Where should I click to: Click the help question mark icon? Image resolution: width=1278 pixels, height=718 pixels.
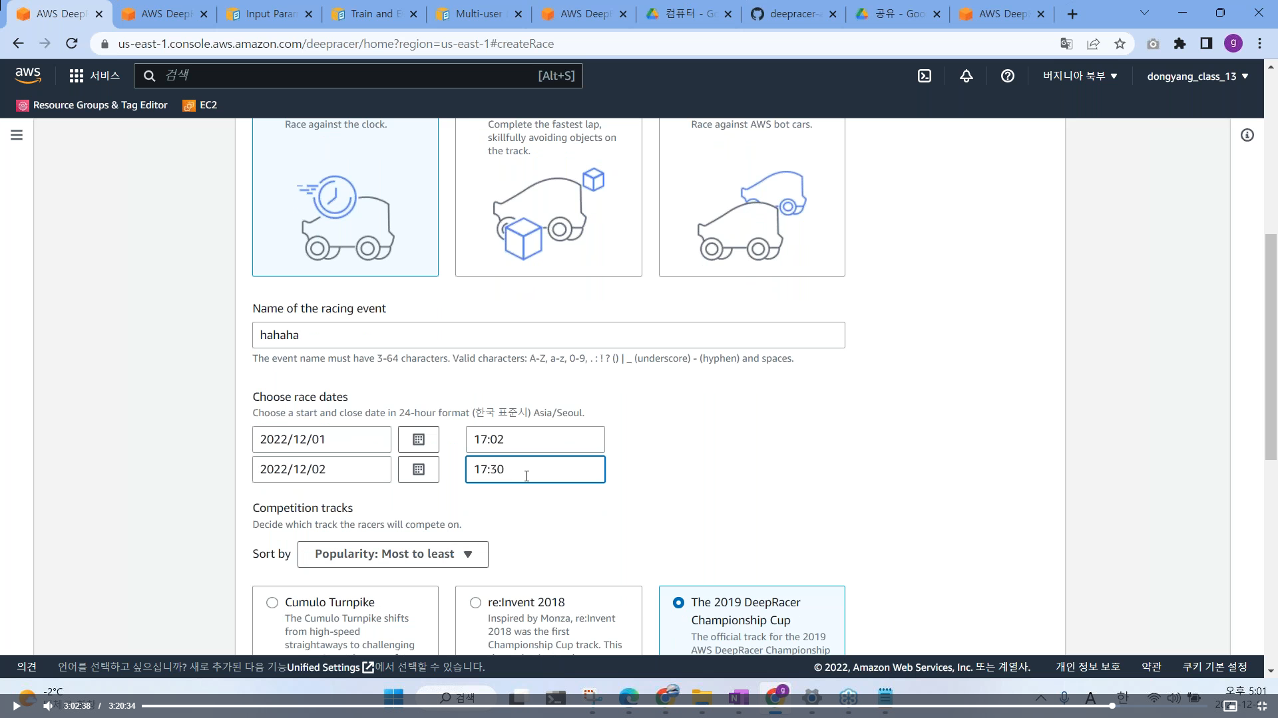[x=1007, y=76]
